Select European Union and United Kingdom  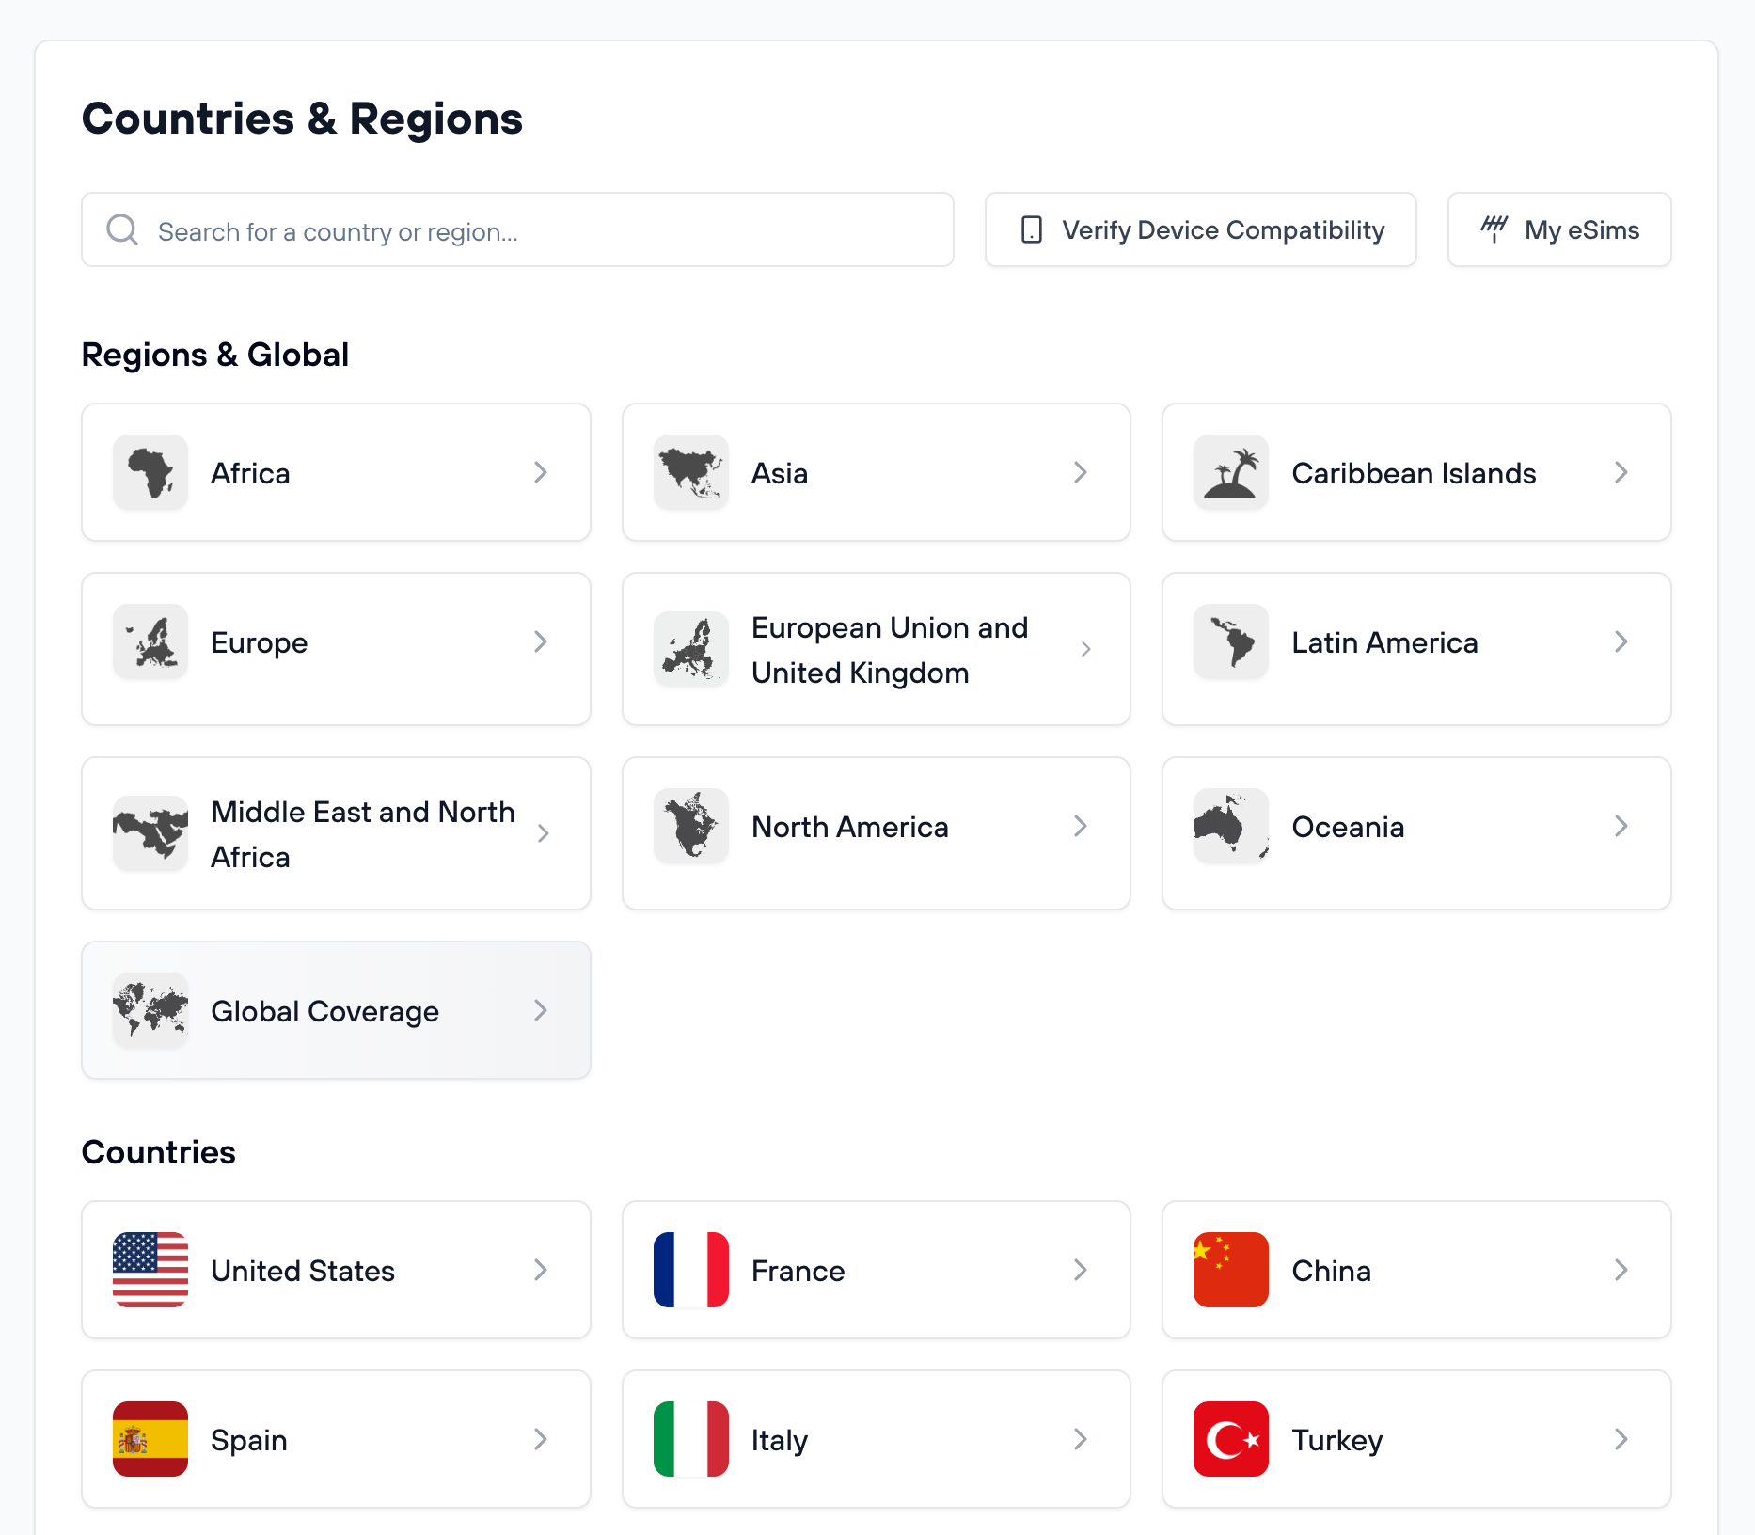[x=876, y=648]
